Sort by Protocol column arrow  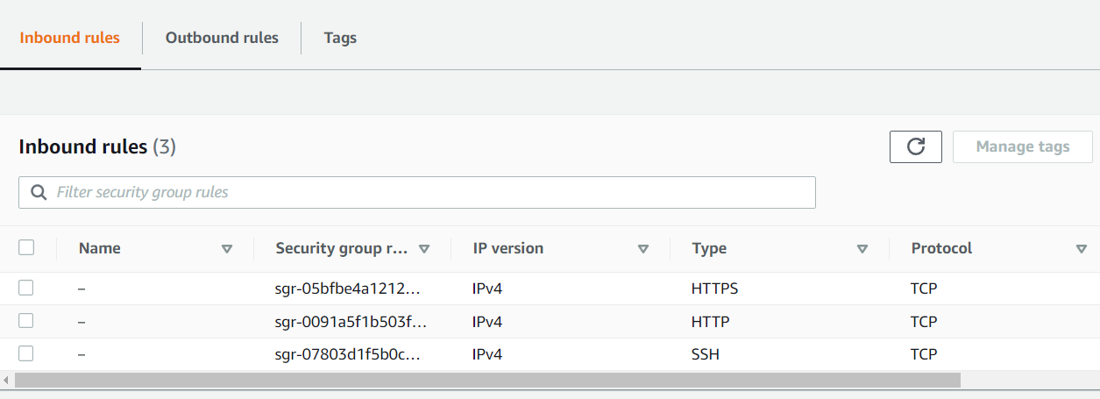tap(1081, 249)
